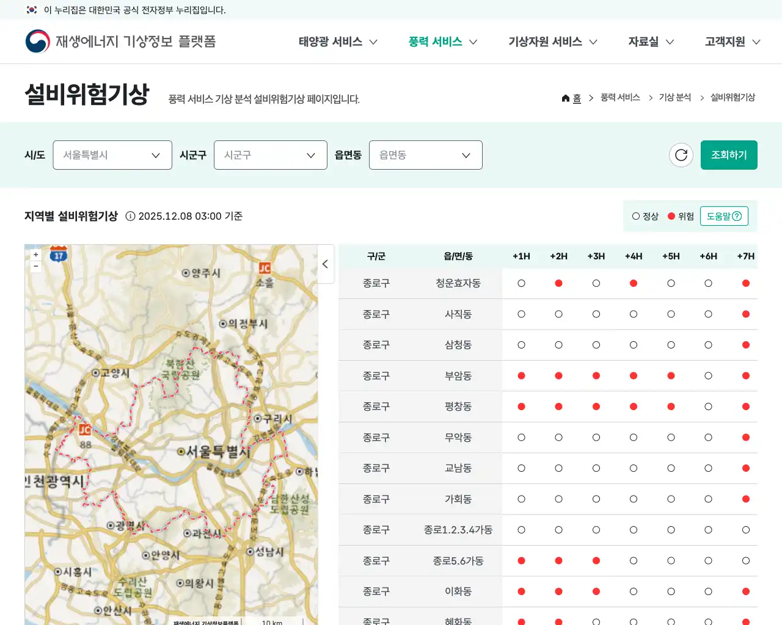Click the plus zoom control on the map
782x625 pixels.
(x=35, y=255)
